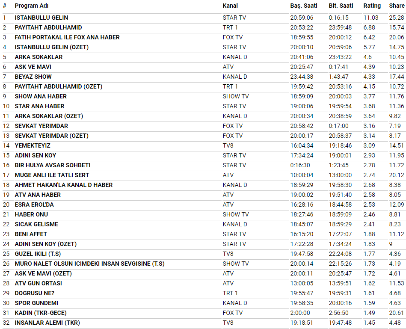
Task: Click the Program Adı column header
Action: click(31, 6)
